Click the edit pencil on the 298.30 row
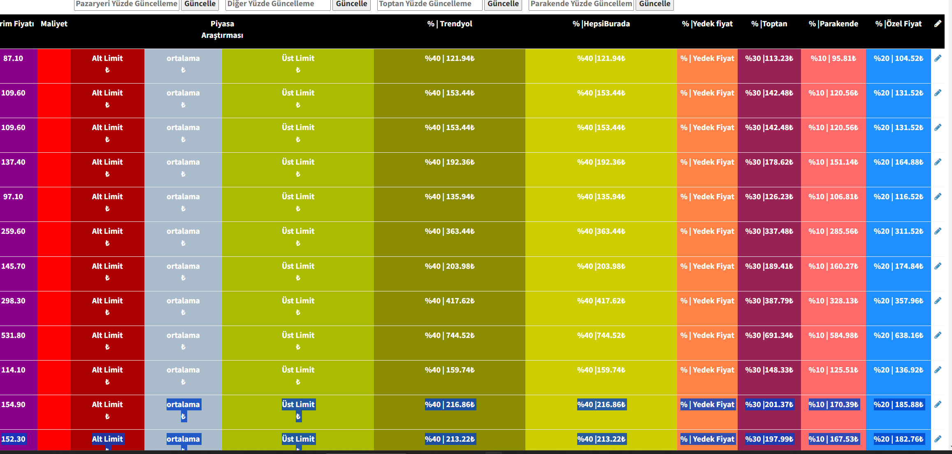Screen dimensions: 952x454 click(938, 301)
